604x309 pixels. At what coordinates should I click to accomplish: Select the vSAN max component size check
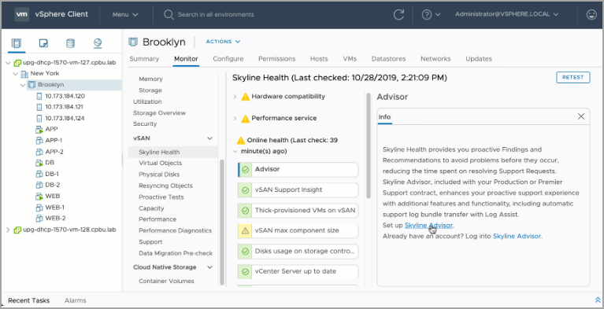click(298, 231)
